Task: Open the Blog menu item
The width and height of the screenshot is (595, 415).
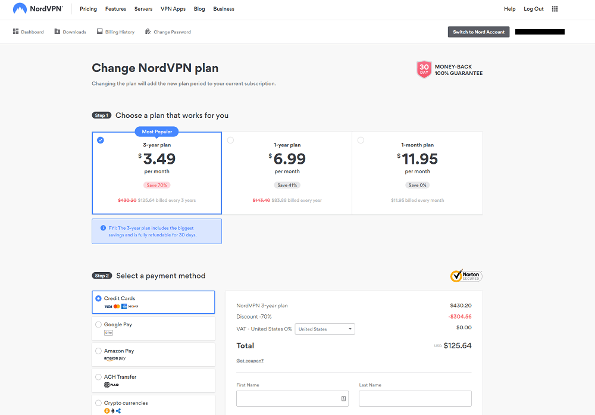Action: coord(199,9)
